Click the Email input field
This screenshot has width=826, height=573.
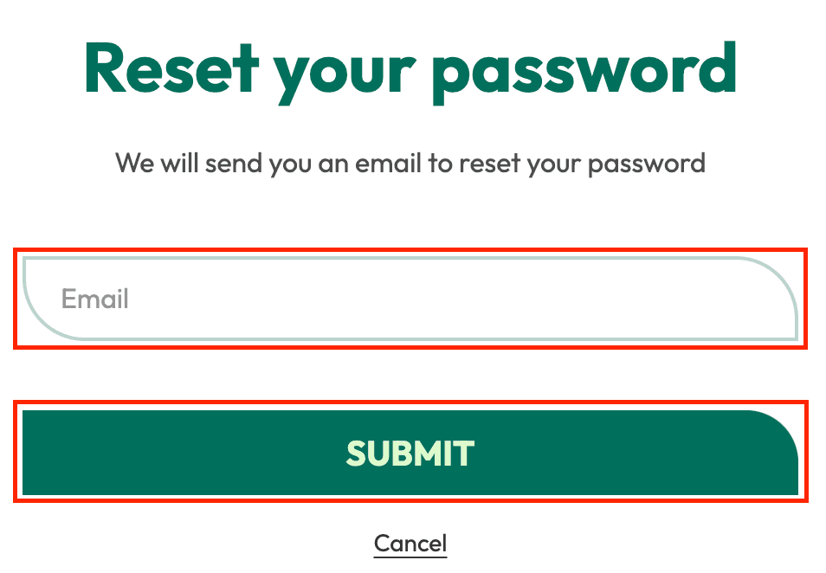(x=410, y=299)
